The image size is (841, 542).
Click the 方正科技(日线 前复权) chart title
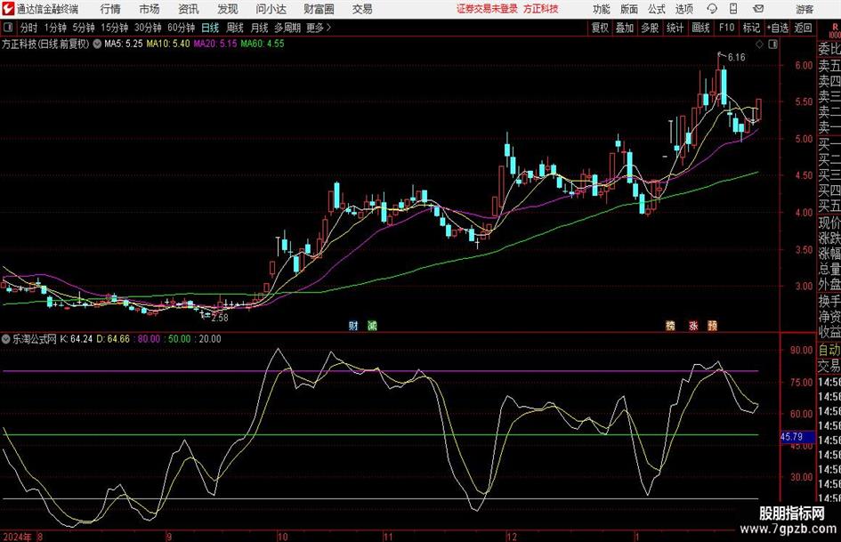click(45, 44)
